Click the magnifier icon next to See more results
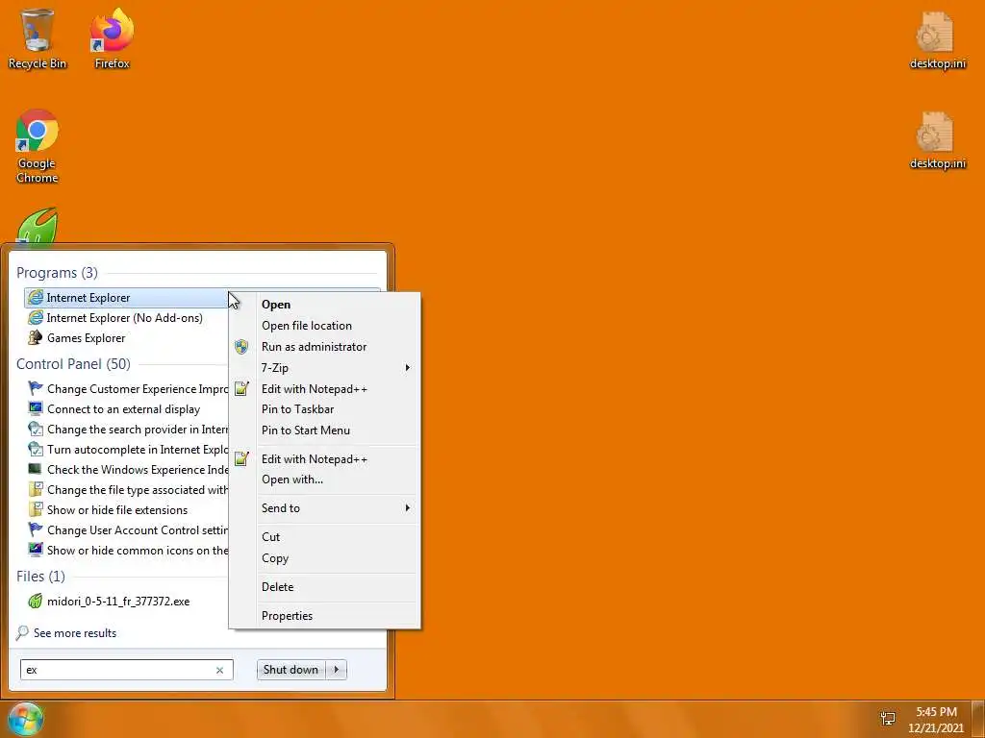 point(23,632)
